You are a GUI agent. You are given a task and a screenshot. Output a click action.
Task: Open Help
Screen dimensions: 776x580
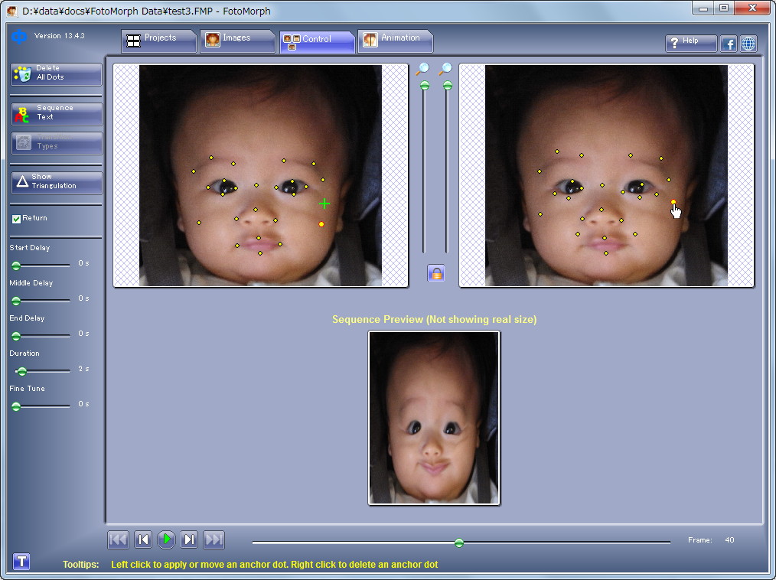click(690, 44)
